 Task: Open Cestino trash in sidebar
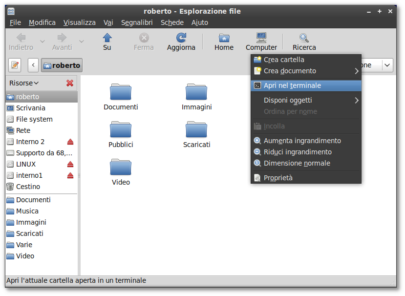tap(28, 187)
